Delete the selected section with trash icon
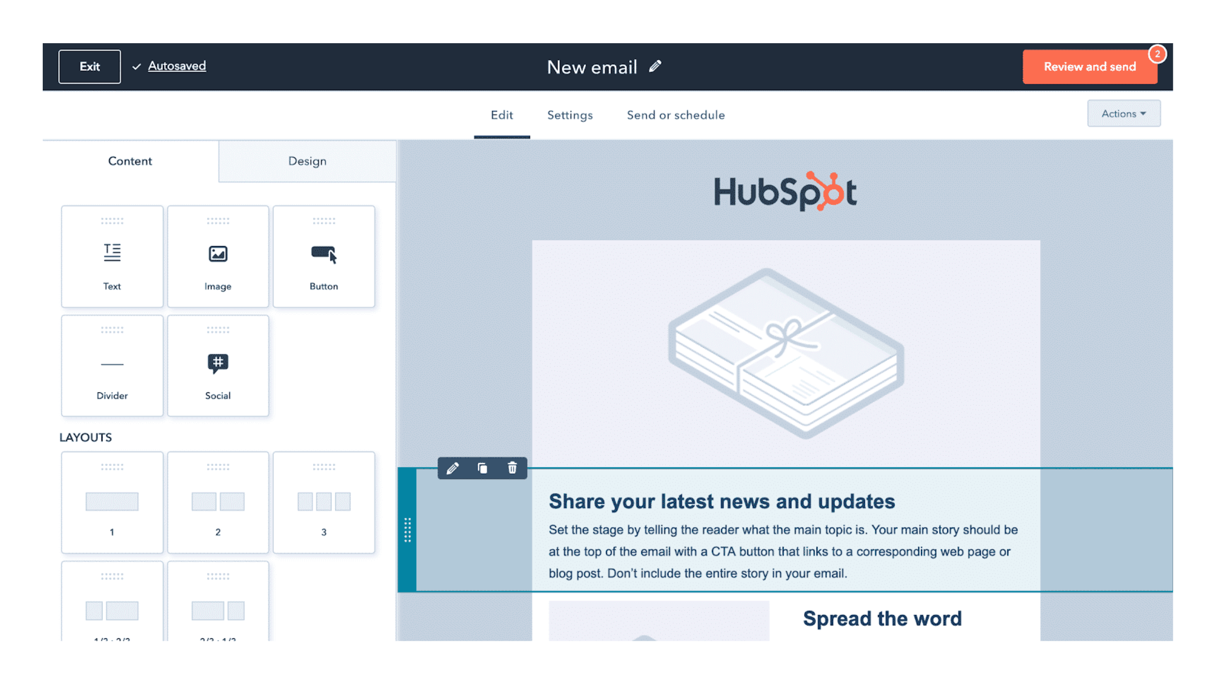This screenshot has width=1216, height=684. (512, 468)
